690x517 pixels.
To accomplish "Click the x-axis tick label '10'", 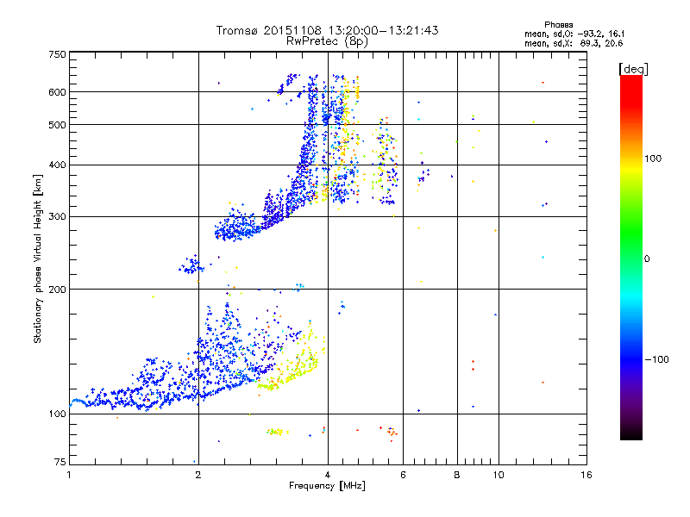I will pyautogui.click(x=499, y=475).
